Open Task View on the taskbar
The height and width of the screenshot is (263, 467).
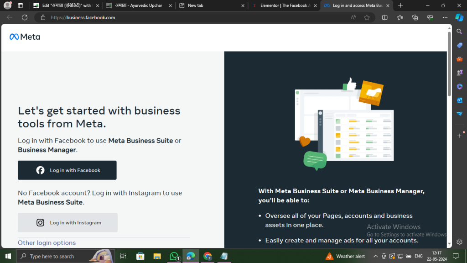(x=123, y=256)
